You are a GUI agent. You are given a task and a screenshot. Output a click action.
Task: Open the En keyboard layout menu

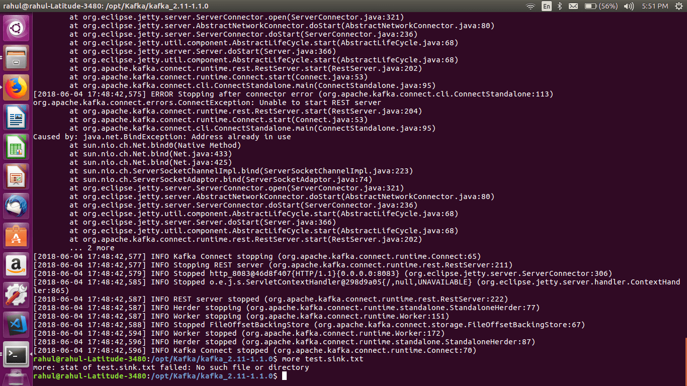546,6
